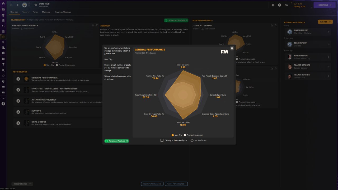This screenshot has height=190, width=338.
Task: Open the Fulham v Man City match report
Action: (x=308, y=57)
